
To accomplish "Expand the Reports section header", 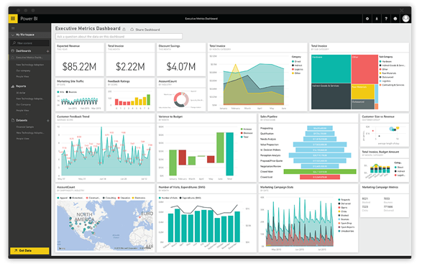I will 21,86.
